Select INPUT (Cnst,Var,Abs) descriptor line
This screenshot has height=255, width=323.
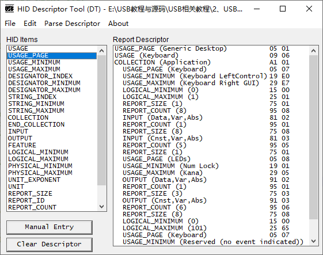211,138
